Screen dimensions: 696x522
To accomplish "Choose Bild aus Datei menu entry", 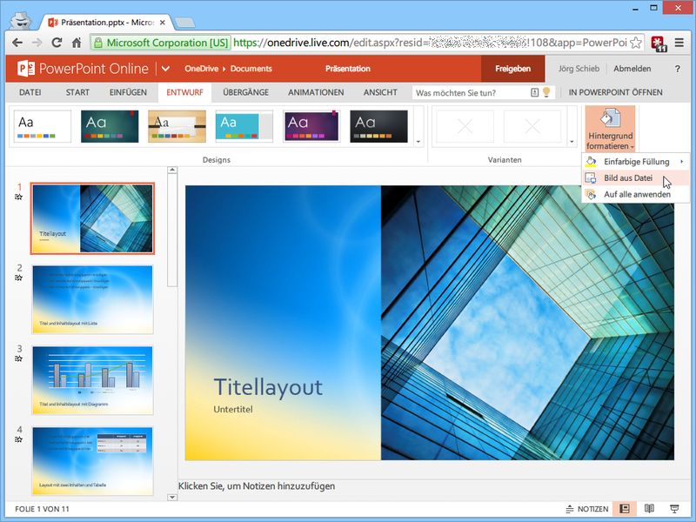I will [635, 178].
